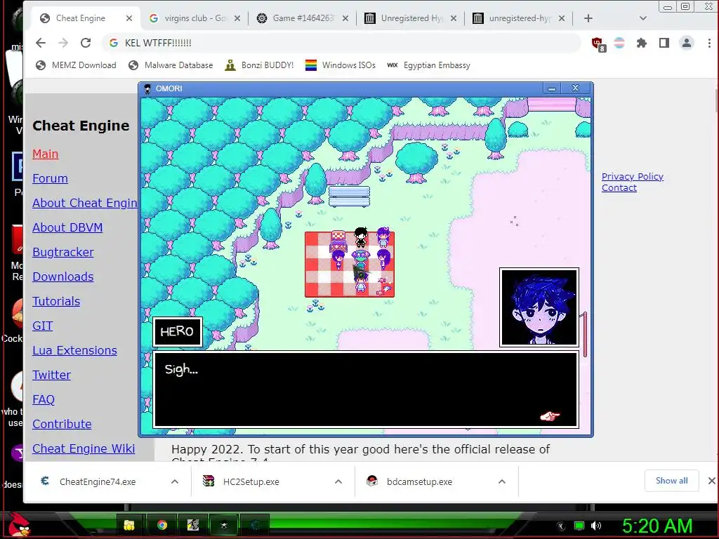Image resolution: width=719 pixels, height=539 pixels.
Task: Toggle the browser side panel icon
Action: pos(664,43)
